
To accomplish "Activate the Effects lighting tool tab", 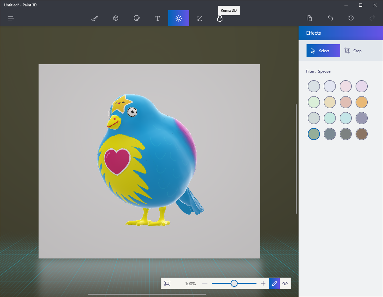I will pyautogui.click(x=179, y=18).
